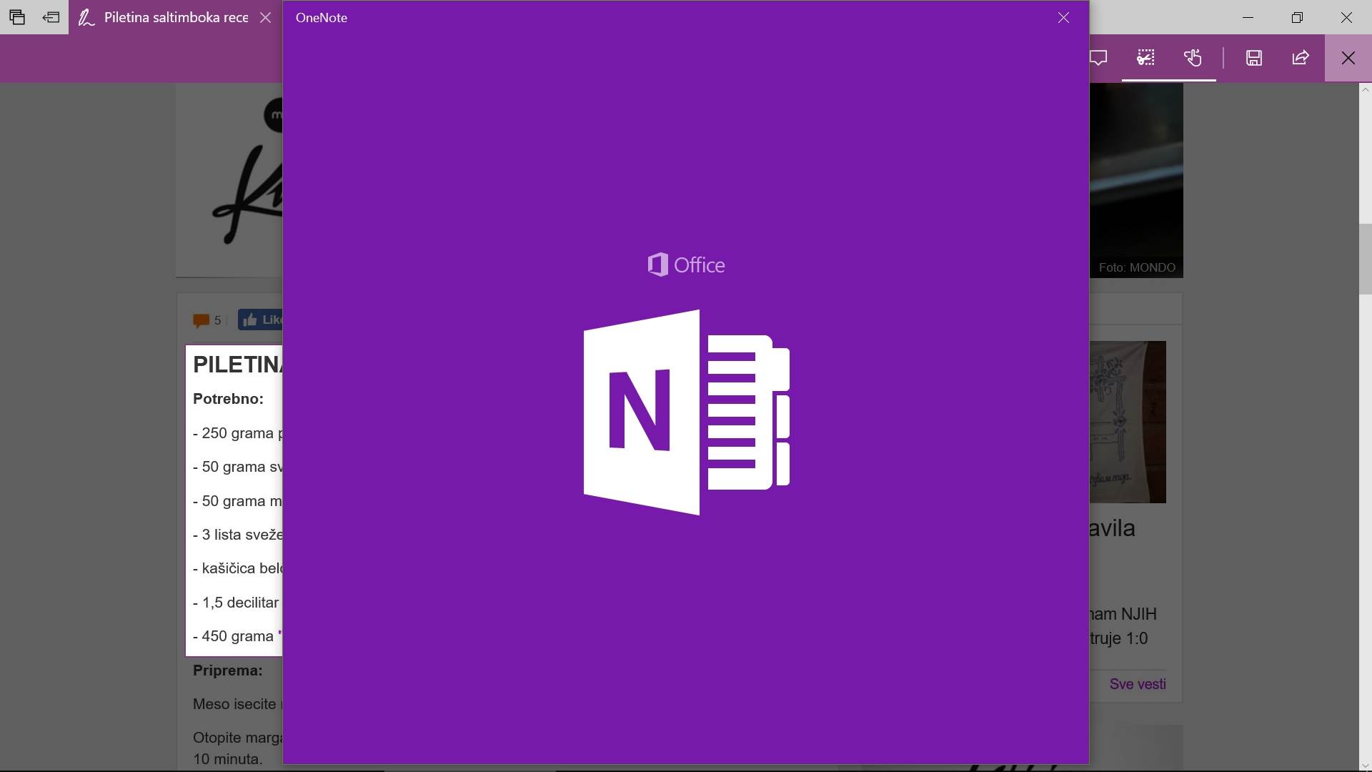Open the tabs you've set aside icon
1372x772 pixels.
[17, 17]
